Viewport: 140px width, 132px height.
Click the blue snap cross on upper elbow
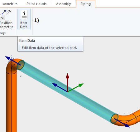point(11,60)
